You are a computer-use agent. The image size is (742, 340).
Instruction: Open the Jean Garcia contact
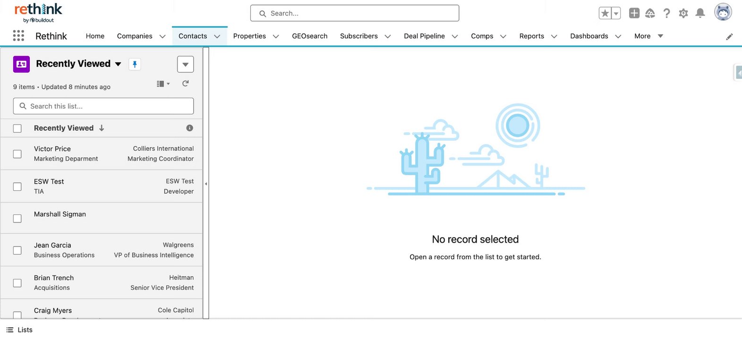point(52,245)
